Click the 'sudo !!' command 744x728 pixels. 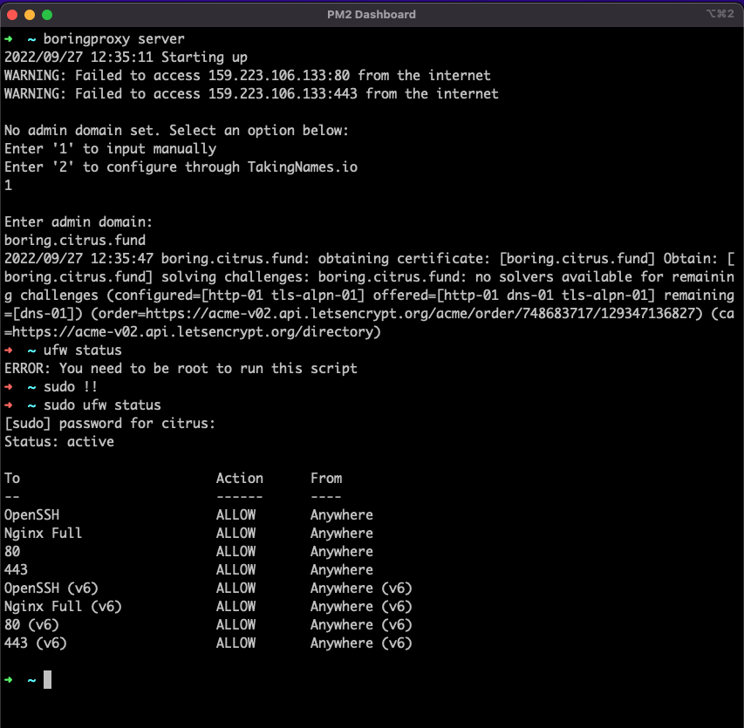point(71,387)
